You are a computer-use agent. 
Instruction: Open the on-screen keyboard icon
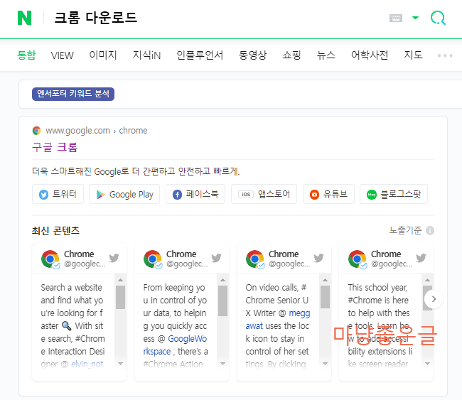click(x=395, y=18)
